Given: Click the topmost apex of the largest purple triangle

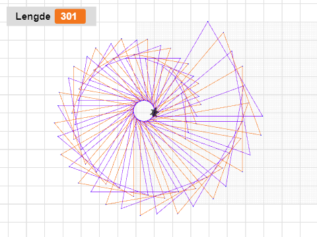Looking at the screenshot, I should (207, 22).
